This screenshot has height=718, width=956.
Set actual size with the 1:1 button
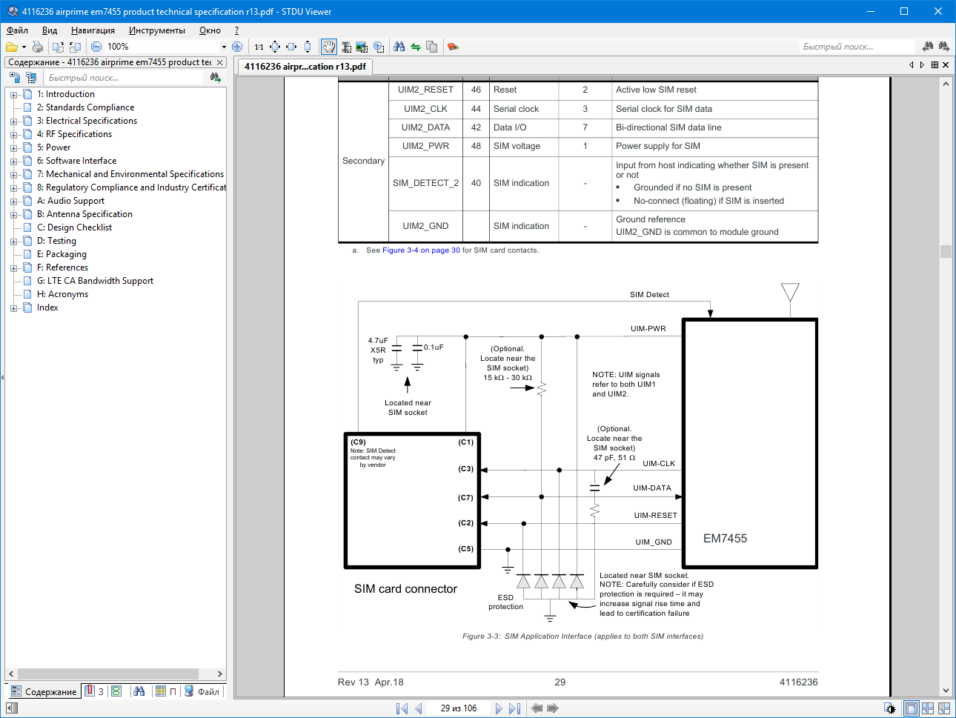[x=259, y=47]
